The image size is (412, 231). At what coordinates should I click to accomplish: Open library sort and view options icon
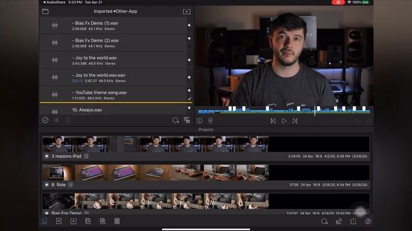point(187,120)
